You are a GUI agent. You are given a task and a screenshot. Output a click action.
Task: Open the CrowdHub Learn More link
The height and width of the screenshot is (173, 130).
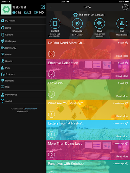point(23,112)
